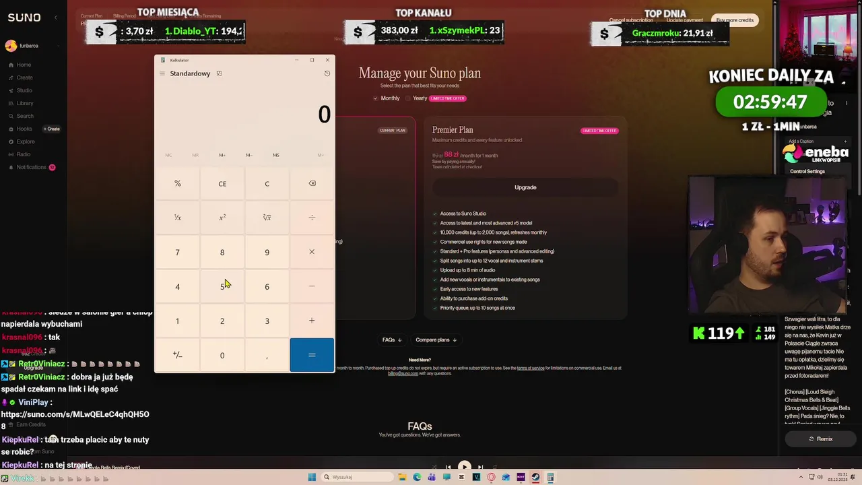
Task: Open Steam from the taskbar
Action: pos(535,477)
